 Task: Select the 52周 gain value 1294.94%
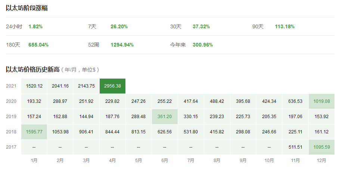click(122, 45)
